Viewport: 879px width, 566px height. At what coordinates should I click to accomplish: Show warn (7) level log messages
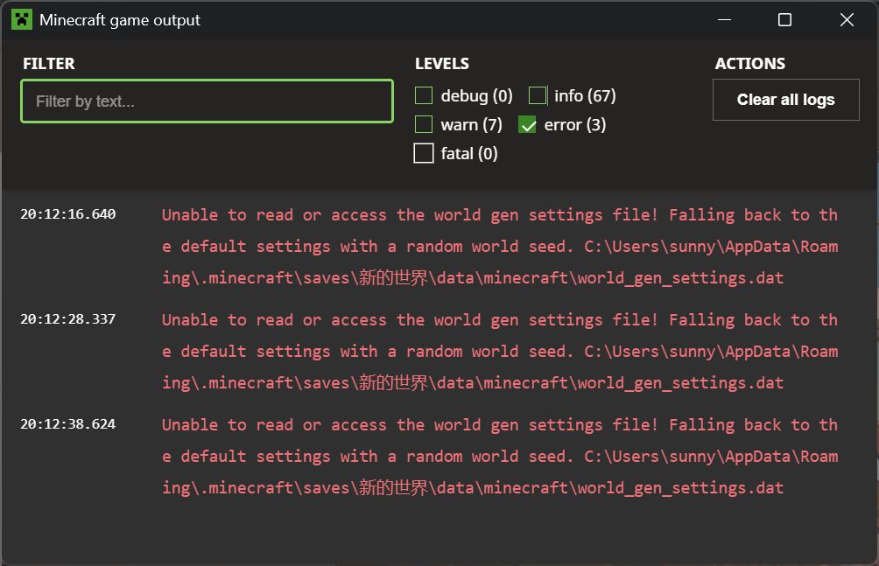pyautogui.click(x=424, y=125)
